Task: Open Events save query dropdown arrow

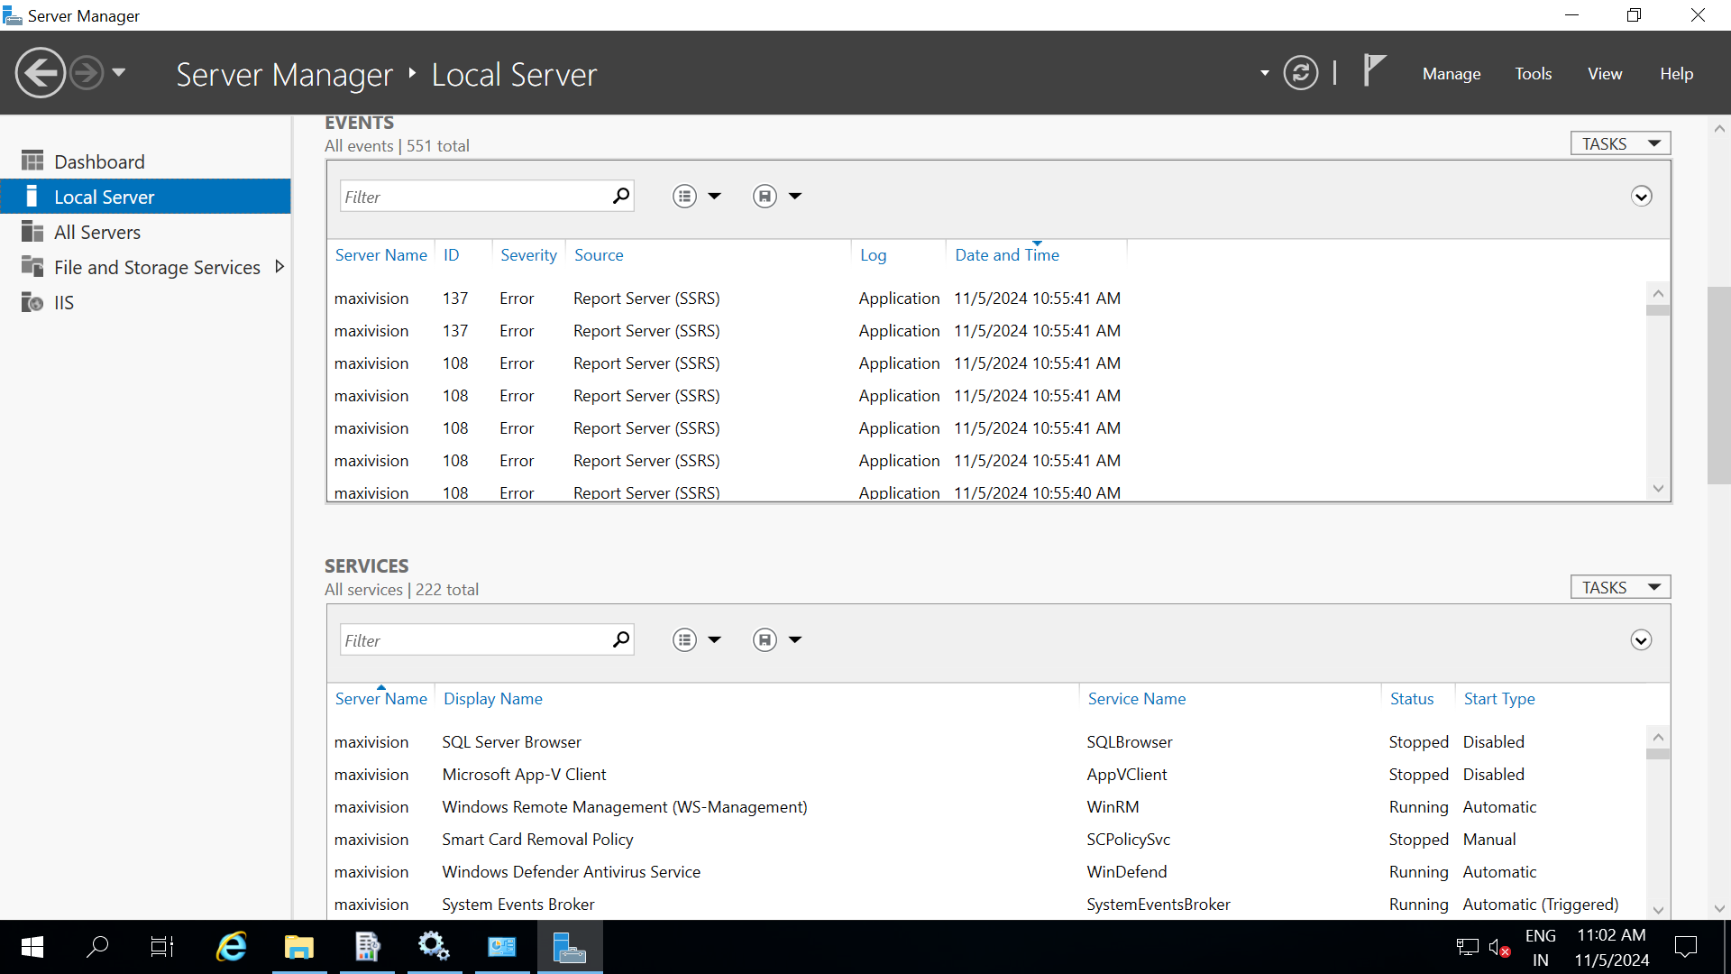Action: (795, 196)
